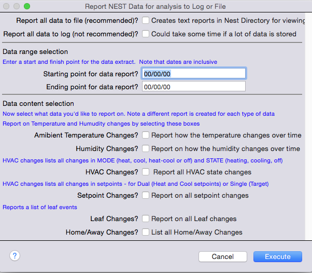312x273 pixels.
Task: Click the 'Leaf Changes?' label
Action: coord(114,219)
